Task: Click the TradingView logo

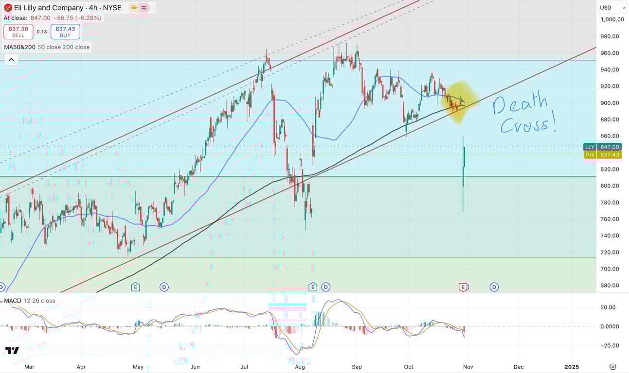Action: [x=12, y=351]
